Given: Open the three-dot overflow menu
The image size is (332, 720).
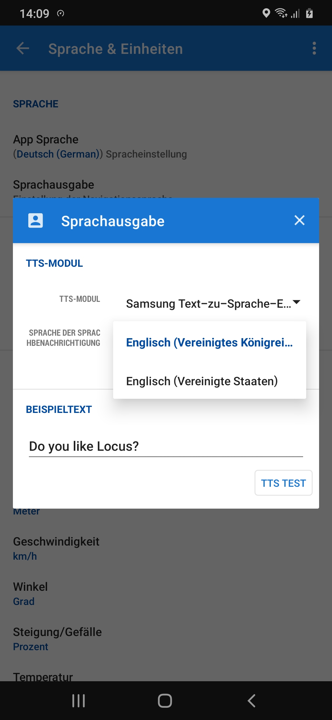Looking at the screenshot, I should click(314, 49).
